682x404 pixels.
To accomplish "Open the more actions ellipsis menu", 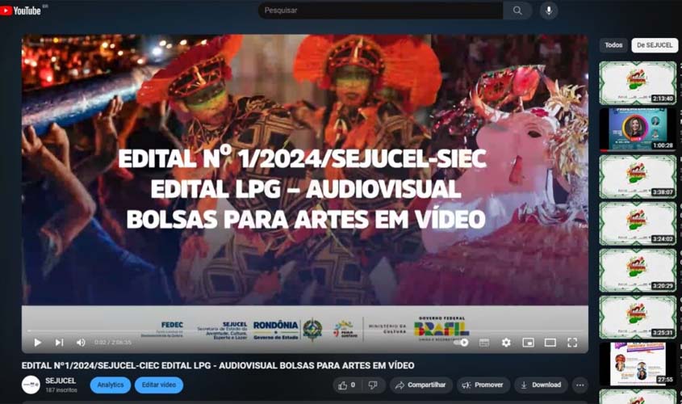I will click(x=579, y=385).
